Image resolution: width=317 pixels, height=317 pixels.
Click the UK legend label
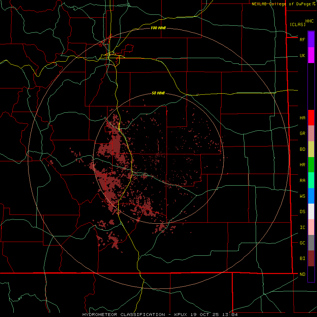pyautogui.click(x=302, y=56)
